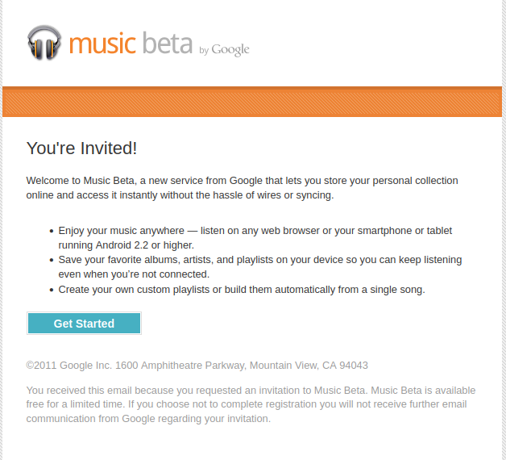Click the "communication from Google regarding your invitation" line
Image resolution: width=506 pixels, height=460 pixels.
tap(148, 419)
